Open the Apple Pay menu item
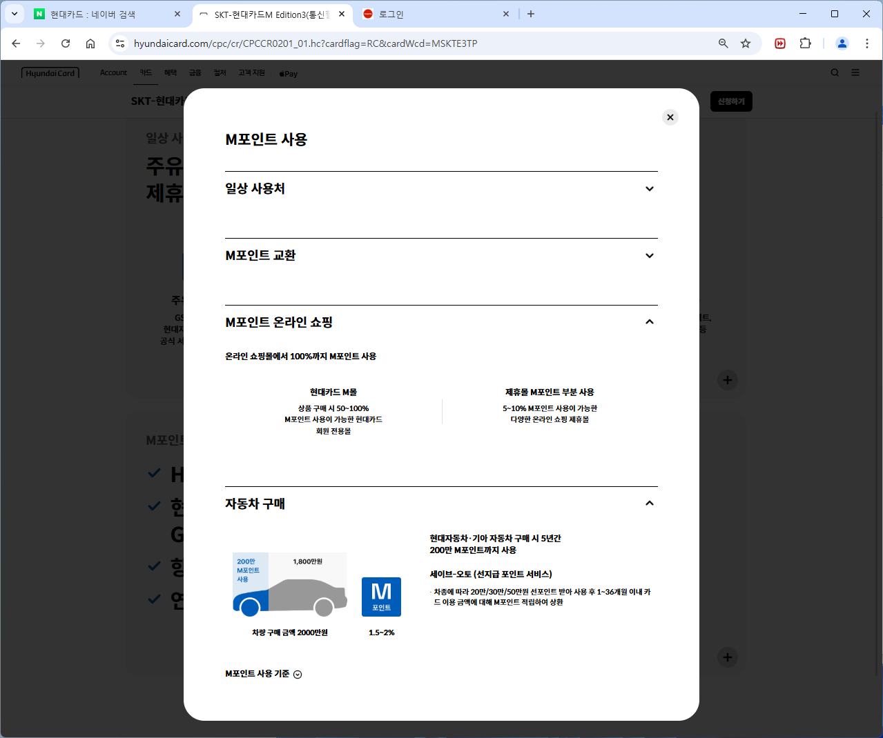Image resolution: width=883 pixels, height=738 pixels. pyautogui.click(x=289, y=73)
